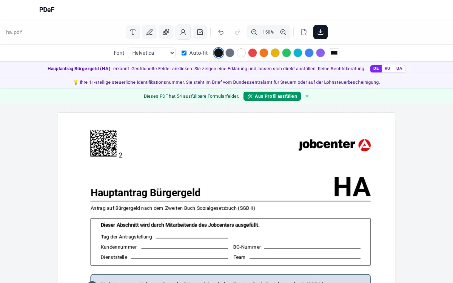This screenshot has width=453, height=283.
Task: Pick the white color swatch
Action: tap(241, 53)
